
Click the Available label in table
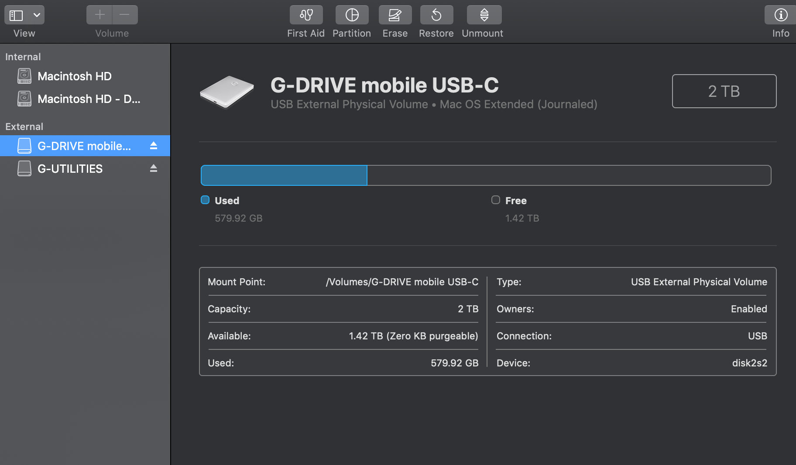tap(229, 336)
